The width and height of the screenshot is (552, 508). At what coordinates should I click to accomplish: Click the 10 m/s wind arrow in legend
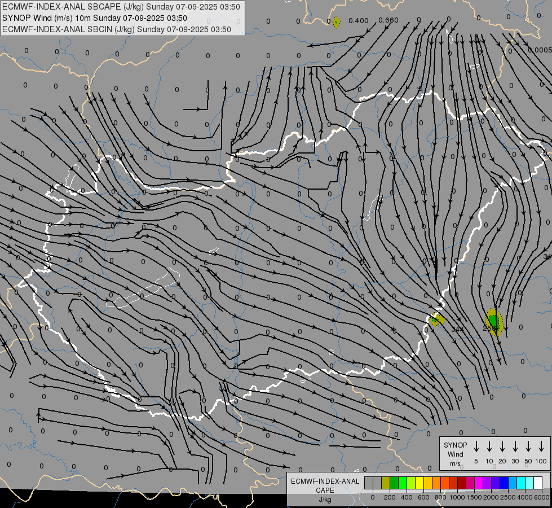[x=489, y=446]
